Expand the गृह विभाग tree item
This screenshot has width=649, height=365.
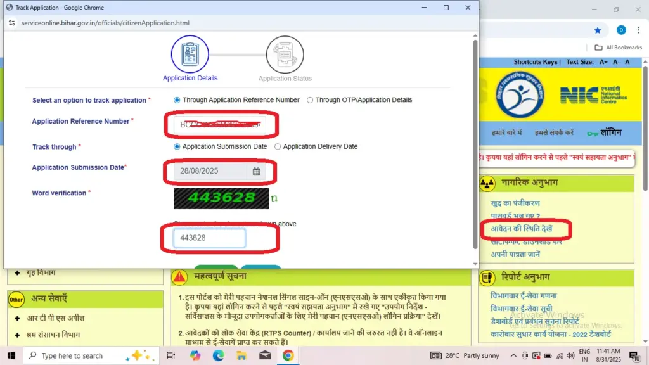tap(17, 273)
